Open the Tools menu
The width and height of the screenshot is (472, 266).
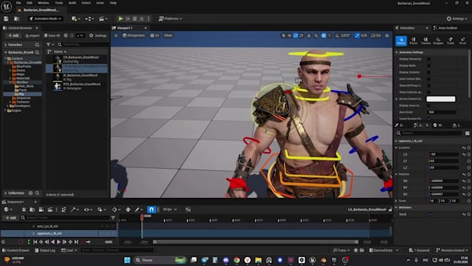(59, 3)
